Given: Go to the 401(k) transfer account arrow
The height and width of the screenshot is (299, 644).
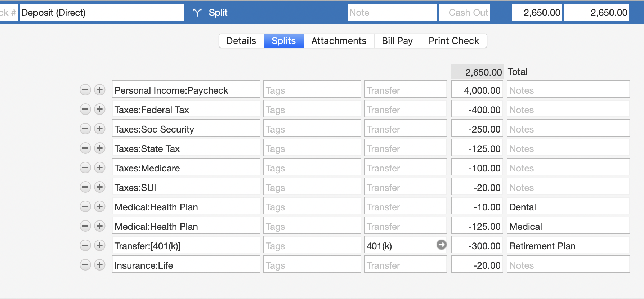Looking at the screenshot, I should tap(441, 245).
